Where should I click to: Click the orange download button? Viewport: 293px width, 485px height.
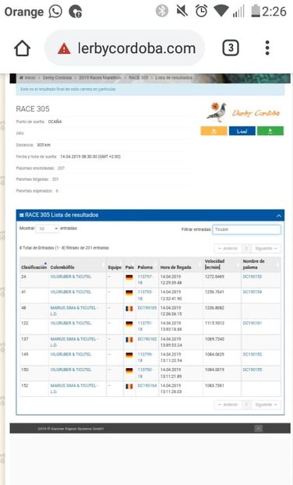coord(214,131)
